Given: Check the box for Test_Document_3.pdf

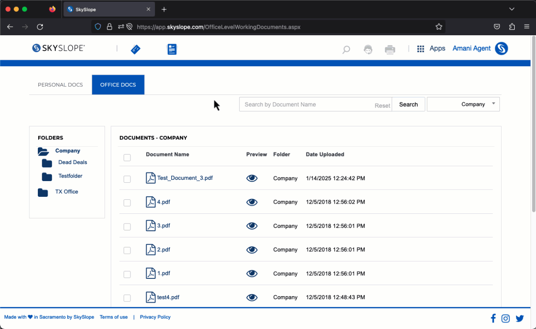Looking at the screenshot, I should 127,179.
